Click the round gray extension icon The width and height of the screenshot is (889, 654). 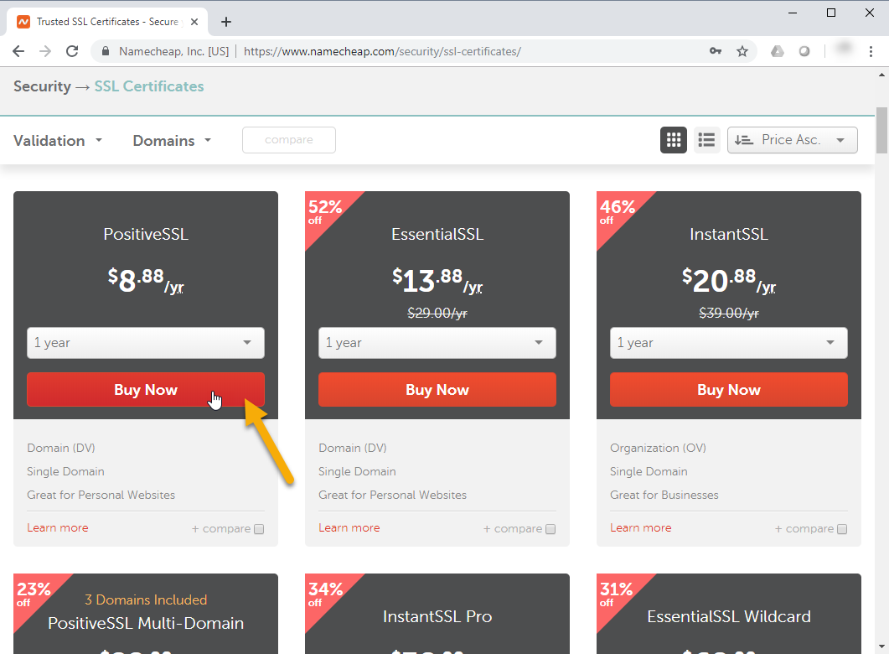pos(804,52)
